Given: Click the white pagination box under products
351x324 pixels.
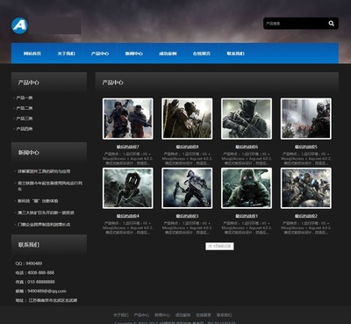Looking at the screenshot, I should [219, 246].
